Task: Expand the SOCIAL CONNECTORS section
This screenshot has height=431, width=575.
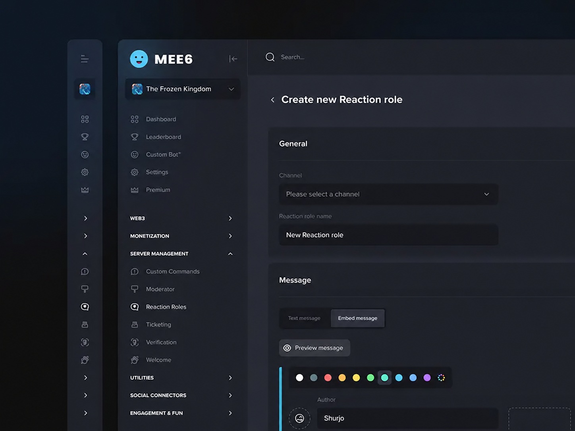Action: [181, 395]
